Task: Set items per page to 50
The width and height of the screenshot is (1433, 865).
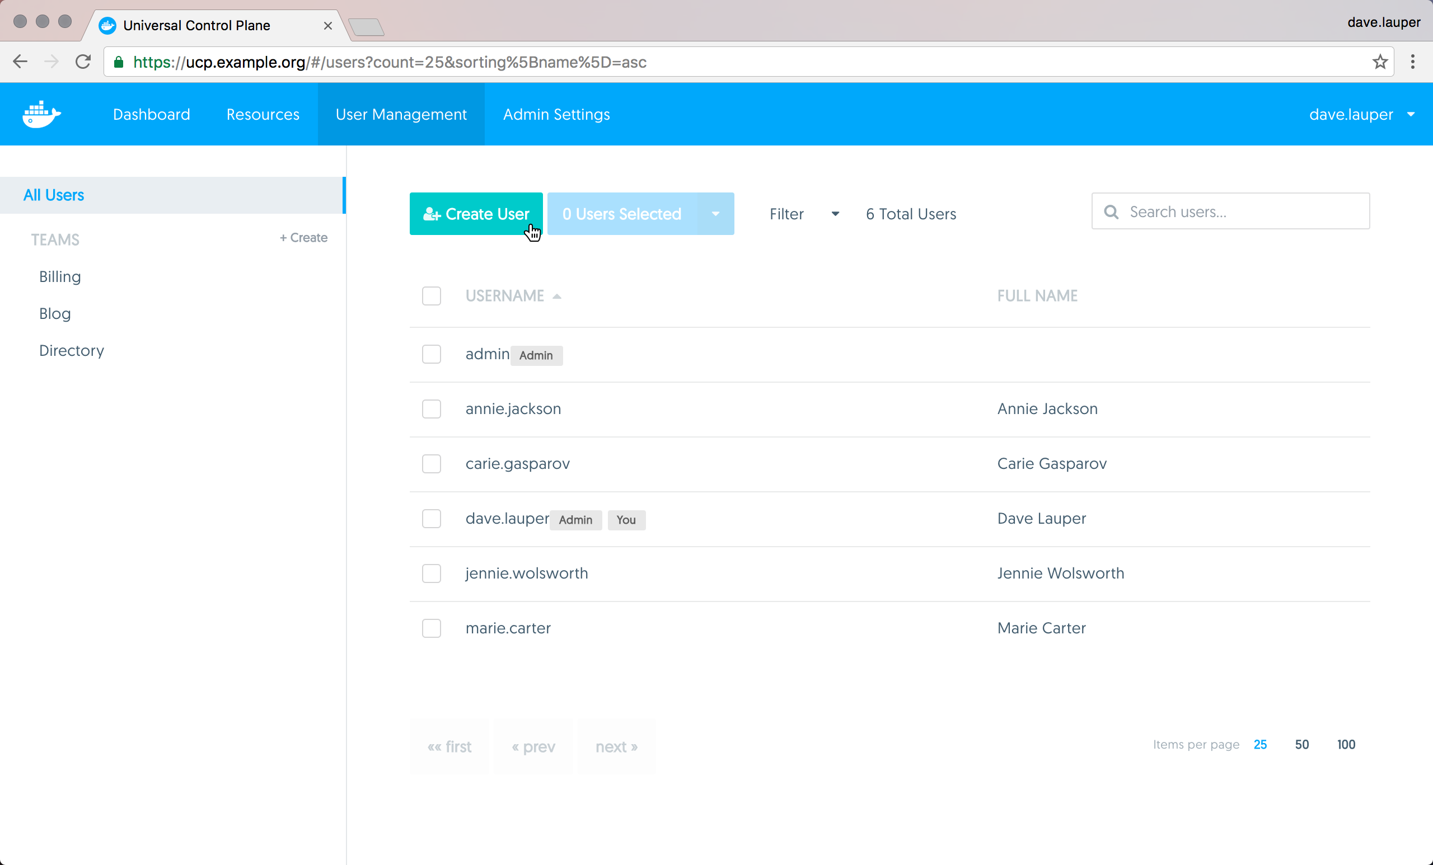Action: [x=1301, y=744]
